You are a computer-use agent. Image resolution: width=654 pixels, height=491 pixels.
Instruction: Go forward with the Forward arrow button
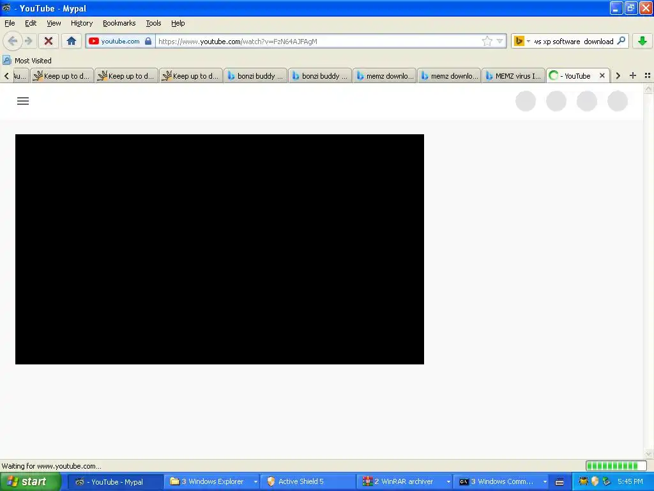pos(28,41)
